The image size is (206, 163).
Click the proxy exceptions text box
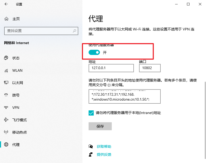point(125,96)
